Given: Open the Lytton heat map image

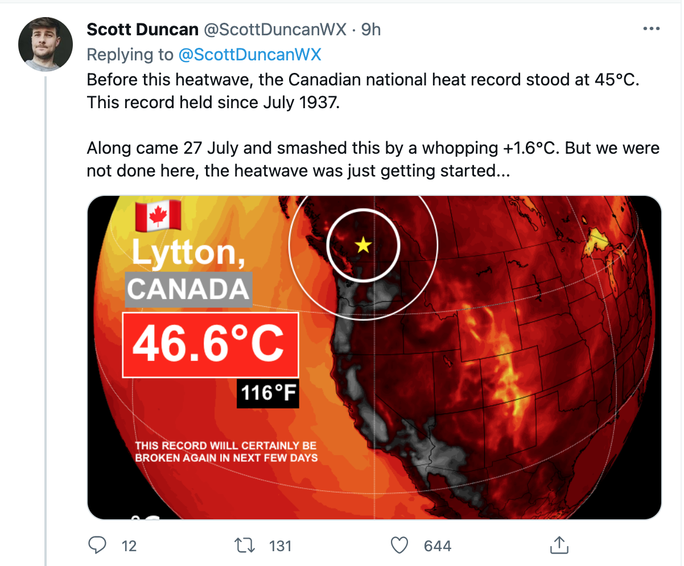Looking at the screenshot, I should (374, 358).
